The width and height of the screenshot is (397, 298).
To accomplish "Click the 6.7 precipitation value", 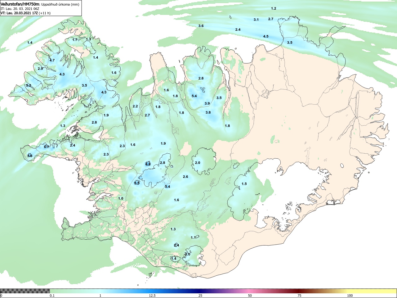I will click(47, 147).
